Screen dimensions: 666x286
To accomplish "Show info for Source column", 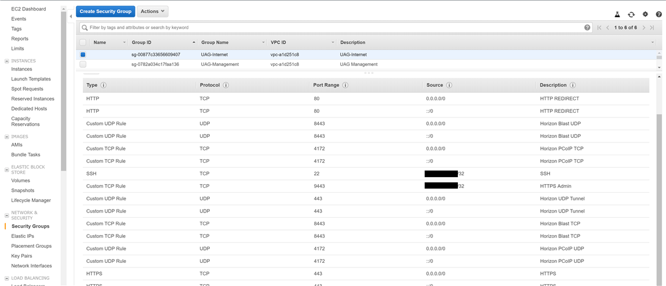I will pos(449,85).
